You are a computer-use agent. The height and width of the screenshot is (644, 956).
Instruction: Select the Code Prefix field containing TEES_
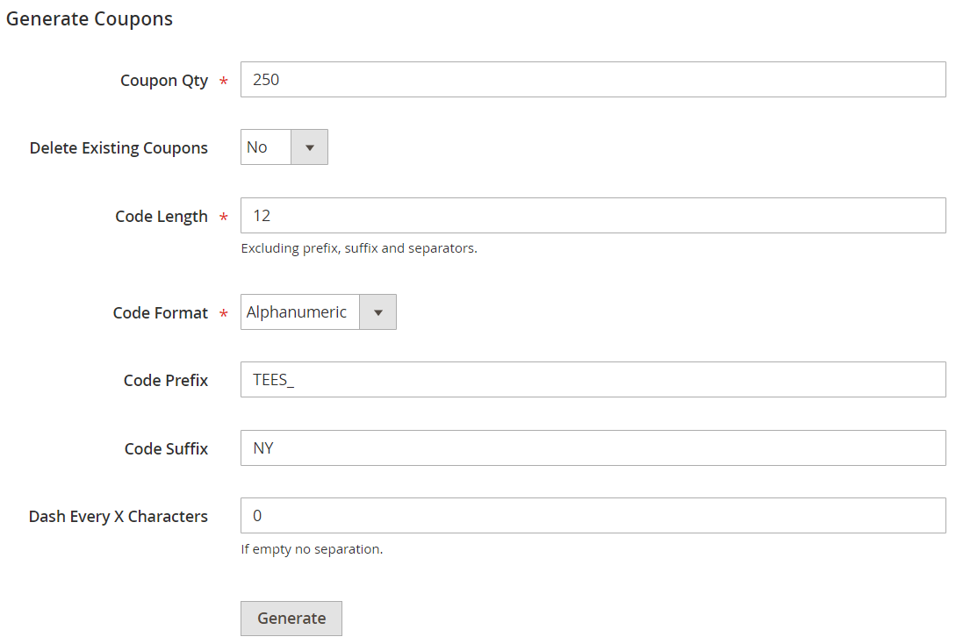click(x=593, y=380)
